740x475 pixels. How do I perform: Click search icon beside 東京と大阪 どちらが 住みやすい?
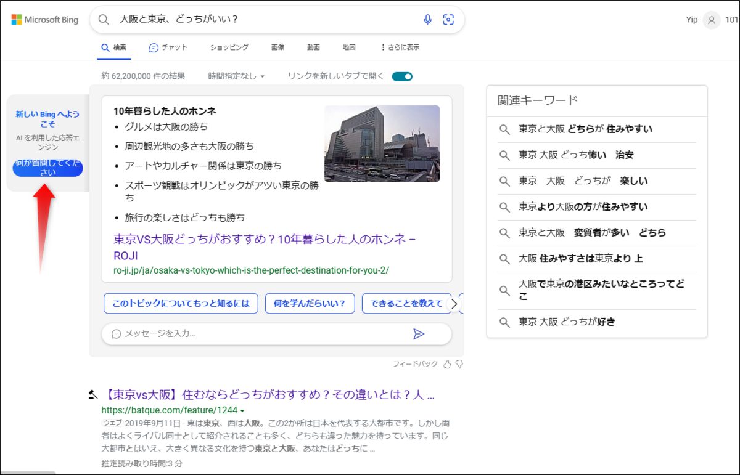pos(504,129)
